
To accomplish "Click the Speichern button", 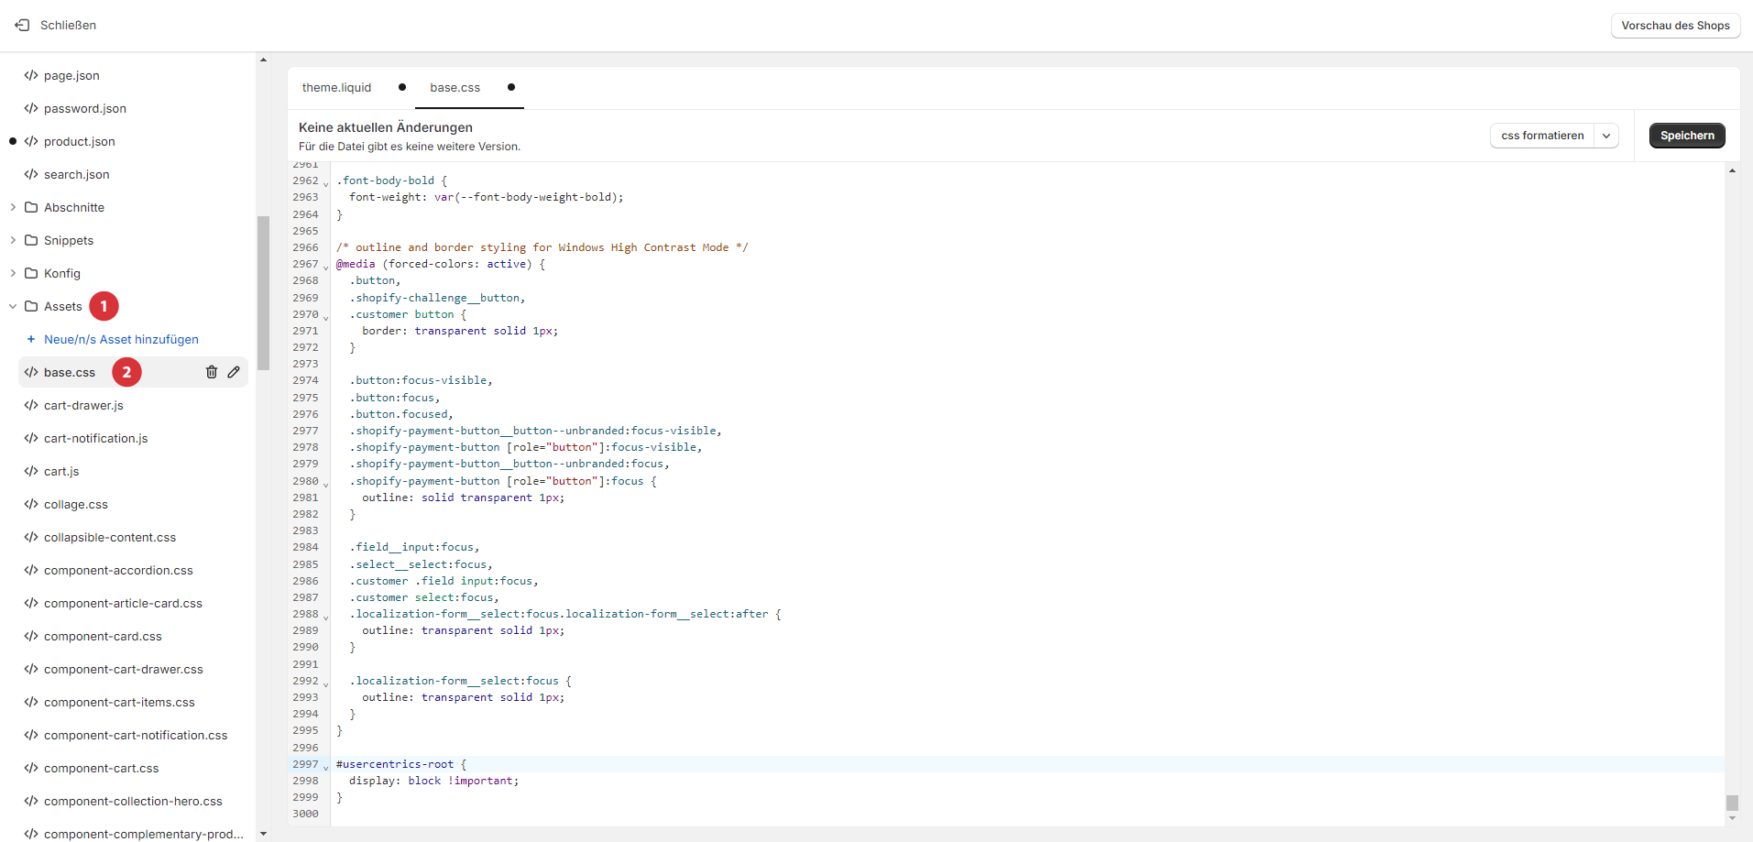I will [x=1687, y=136].
